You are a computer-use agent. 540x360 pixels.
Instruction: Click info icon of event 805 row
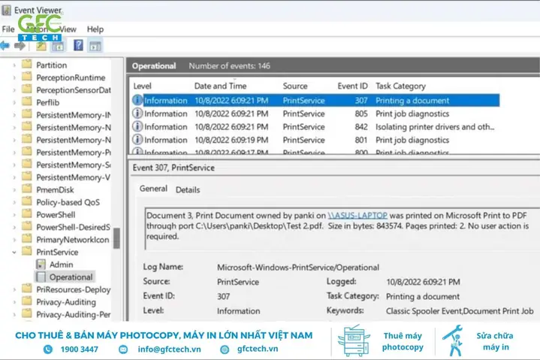click(137, 113)
